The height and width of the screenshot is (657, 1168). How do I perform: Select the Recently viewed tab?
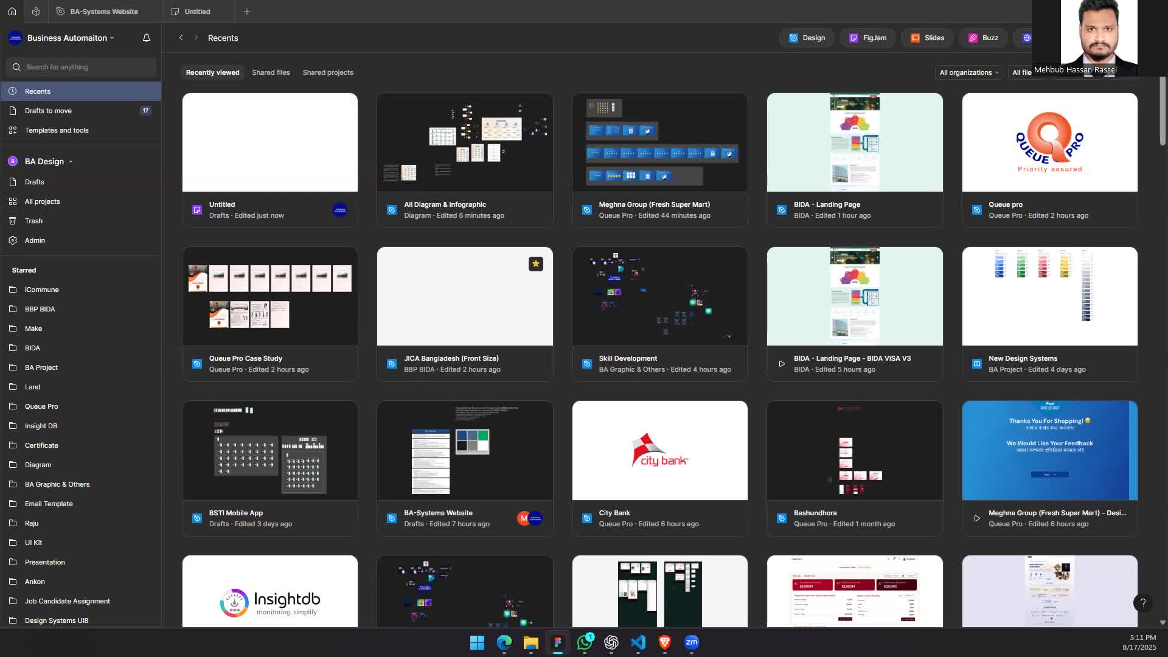212,72
